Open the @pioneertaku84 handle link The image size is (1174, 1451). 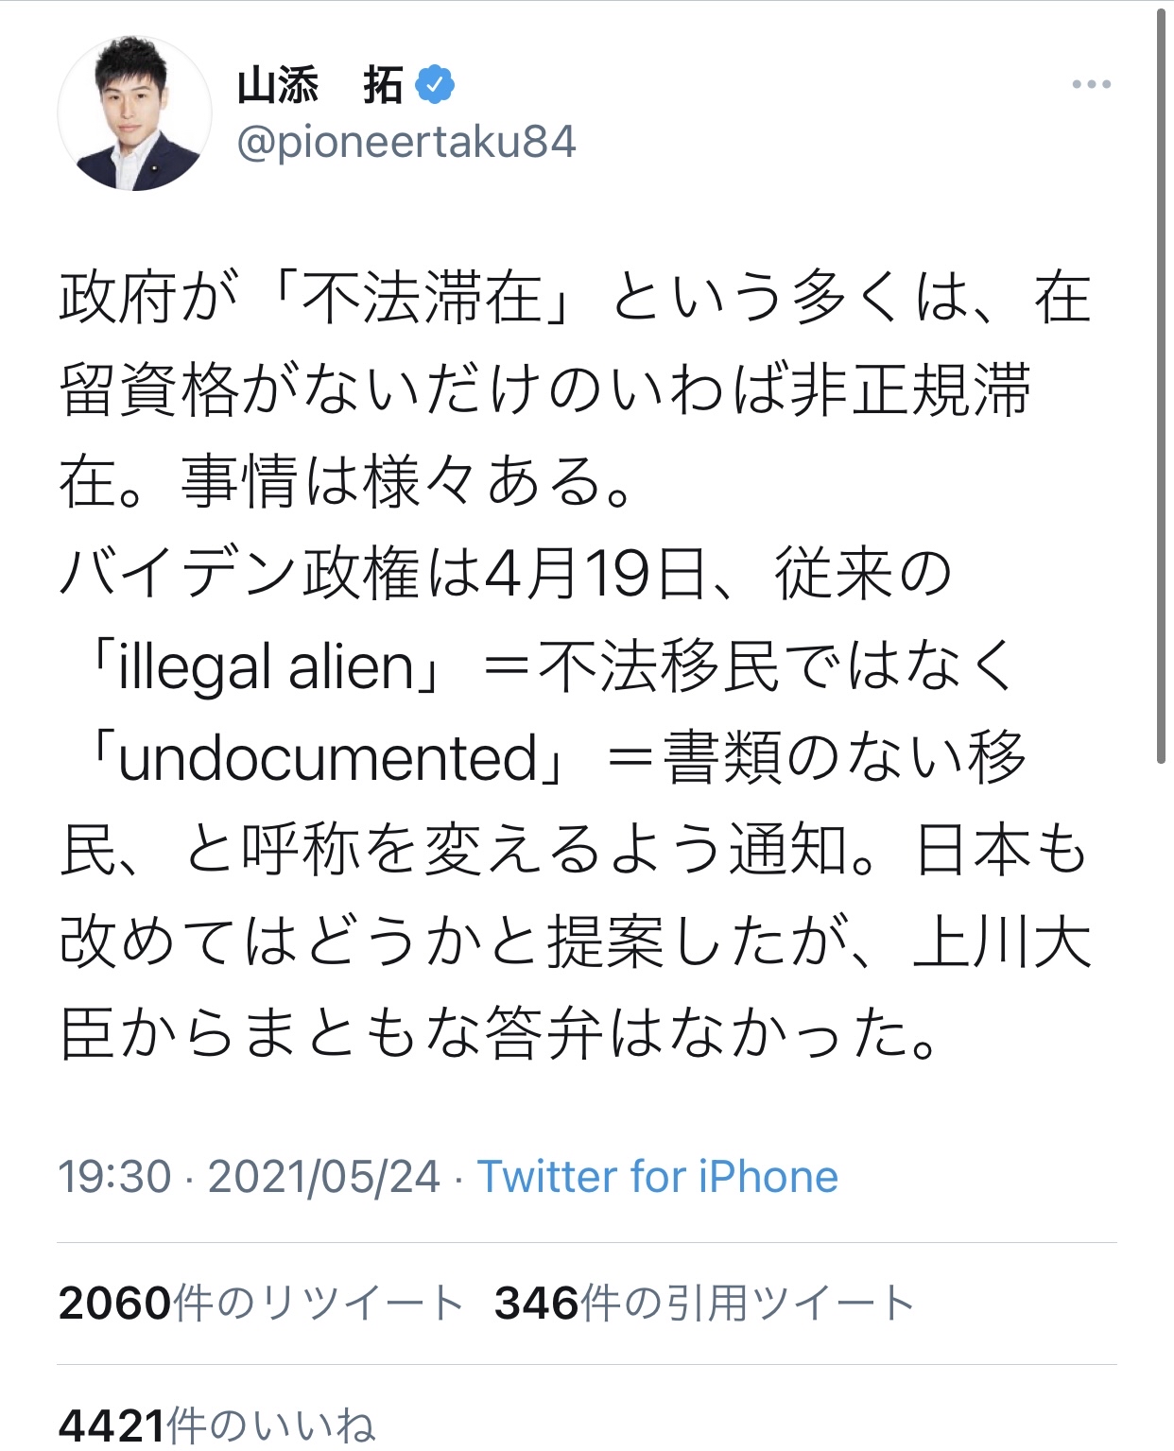click(406, 143)
